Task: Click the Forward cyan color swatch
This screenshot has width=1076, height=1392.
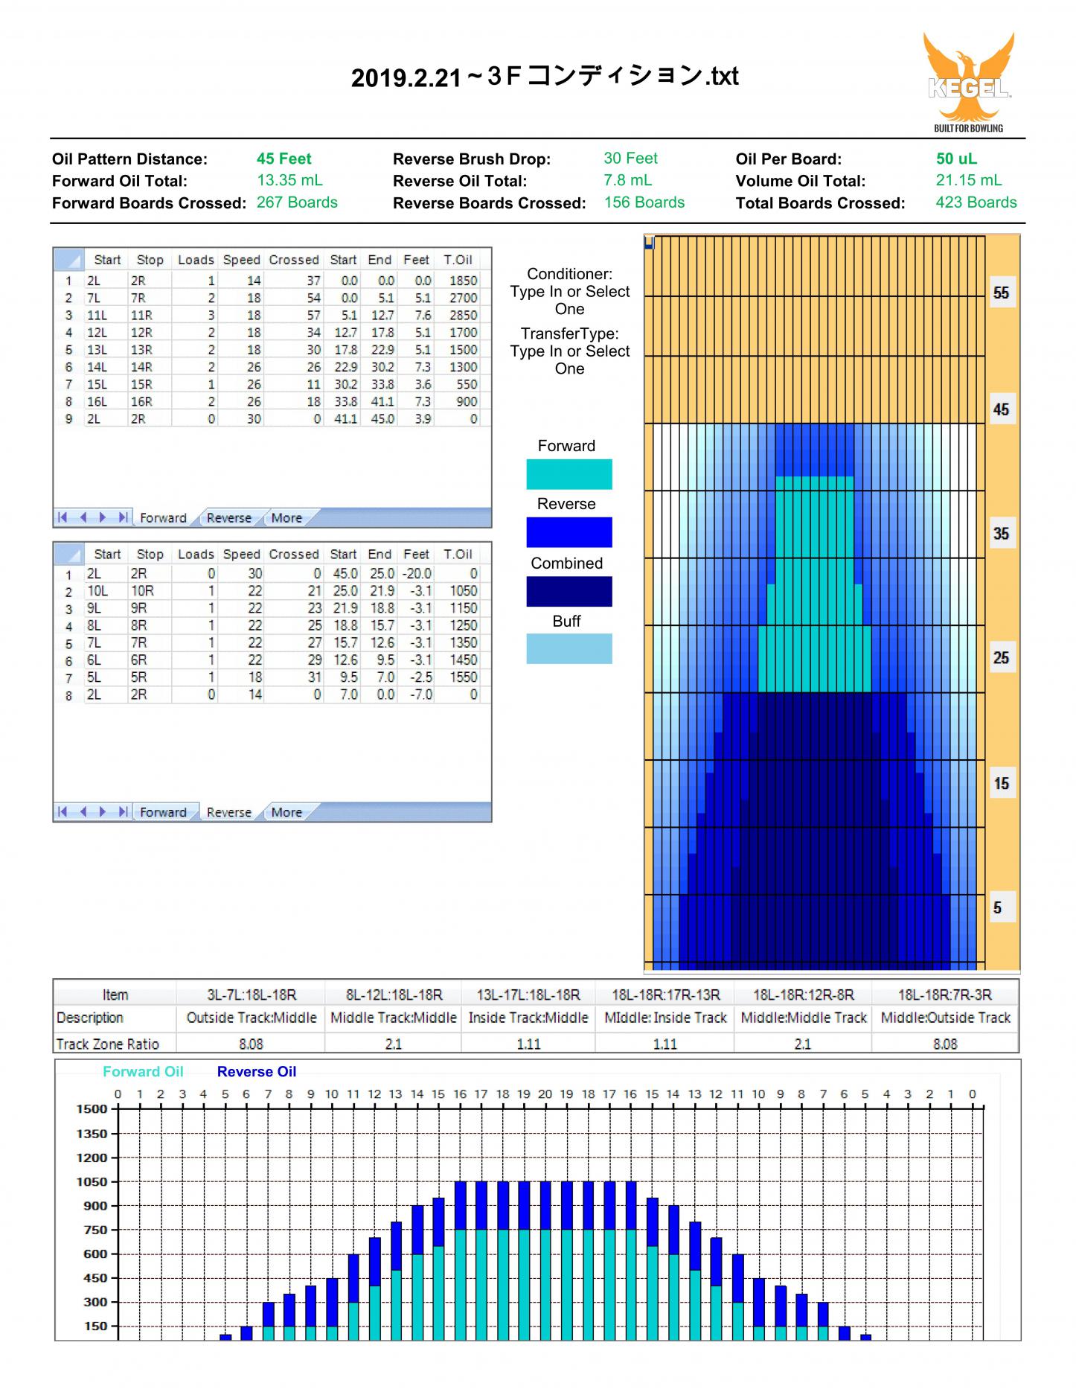Action: [569, 474]
